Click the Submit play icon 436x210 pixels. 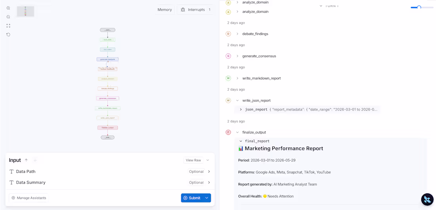tap(185, 198)
